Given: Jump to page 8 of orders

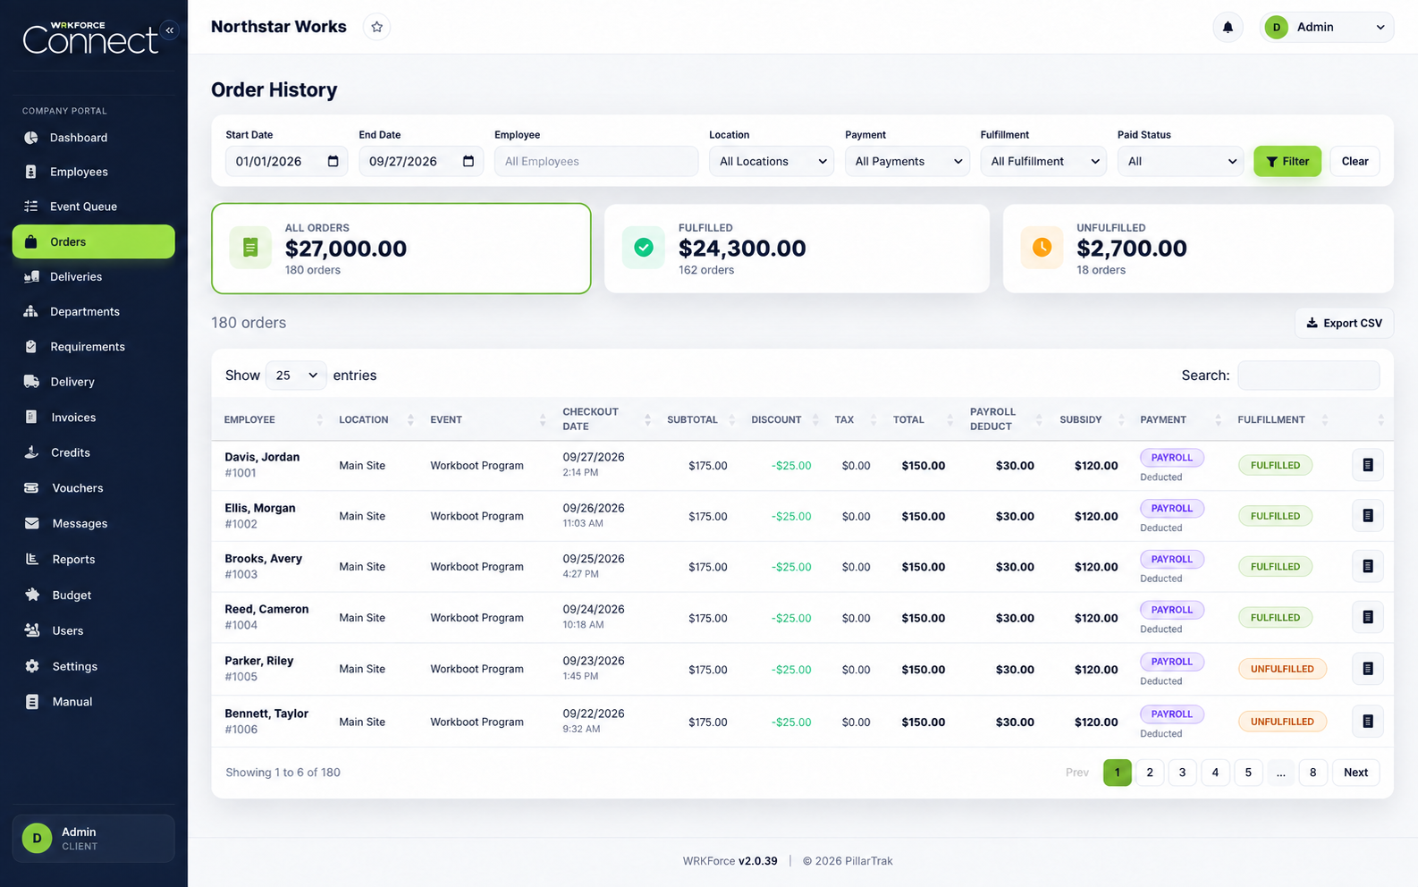Looking at the screenshot, I should [x=1312, y=773].
